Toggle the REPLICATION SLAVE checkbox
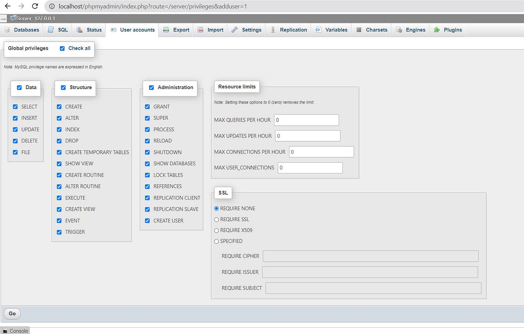This screenshot has height=334, width=524. (147, 209)
